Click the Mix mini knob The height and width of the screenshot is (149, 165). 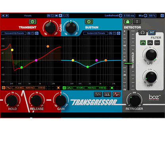(x=145, y=15)
